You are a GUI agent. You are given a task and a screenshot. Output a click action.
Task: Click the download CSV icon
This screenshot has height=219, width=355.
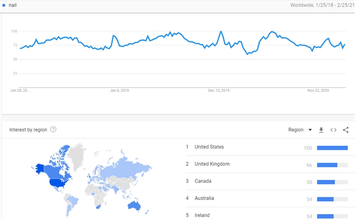(x=321, y=130)
